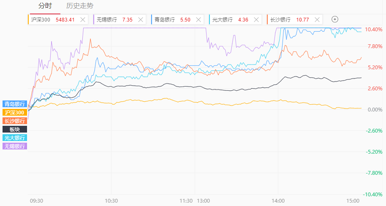Select the 分时 tab
This screenshot has height=206, width=386.
45,5
